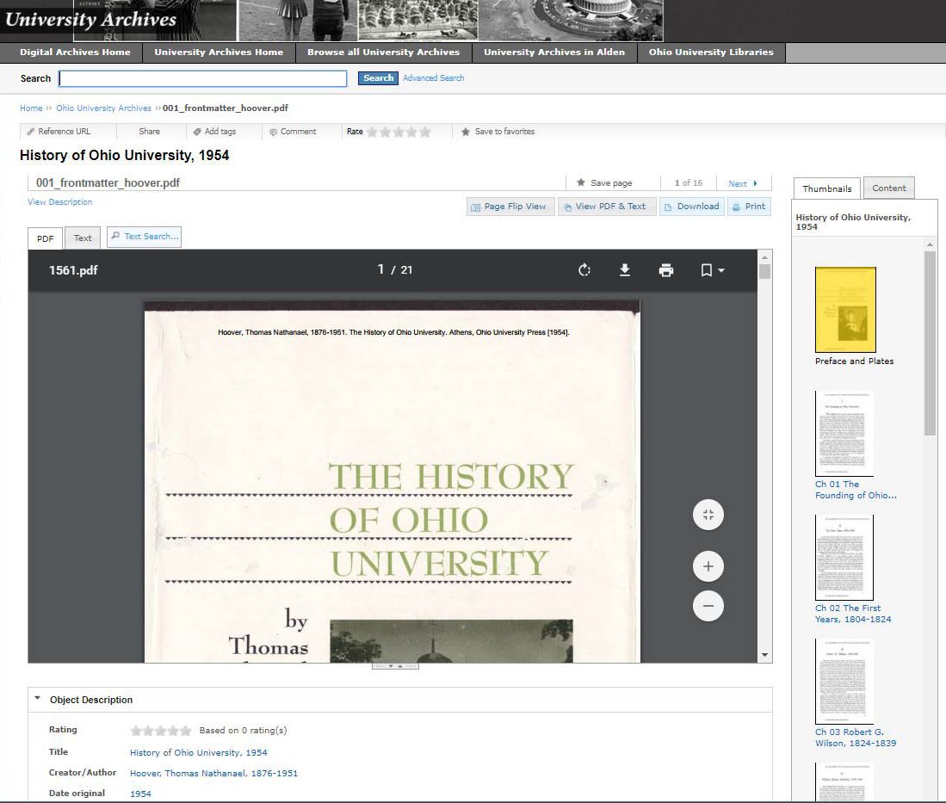
Task: Collapse the Object Description section
Action: [37, 699]
